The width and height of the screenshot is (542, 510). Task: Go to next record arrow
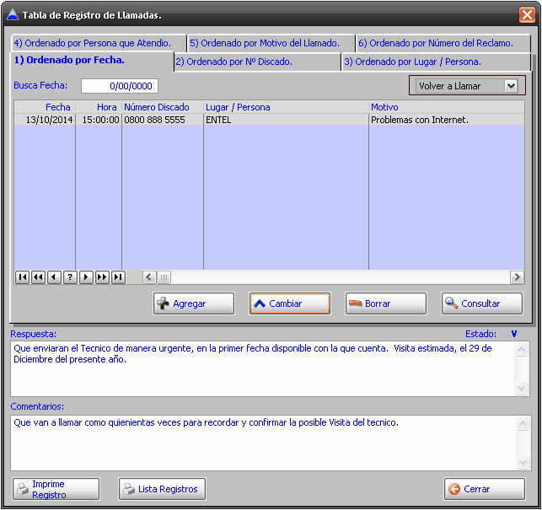[86, 277]
